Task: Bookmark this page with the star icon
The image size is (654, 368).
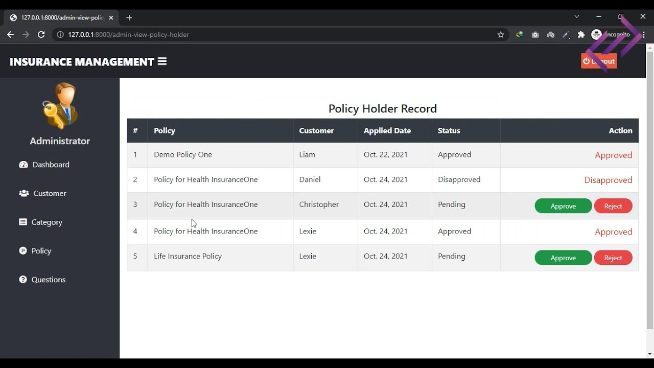Action: pyautogui.click(x=501, y=35)
